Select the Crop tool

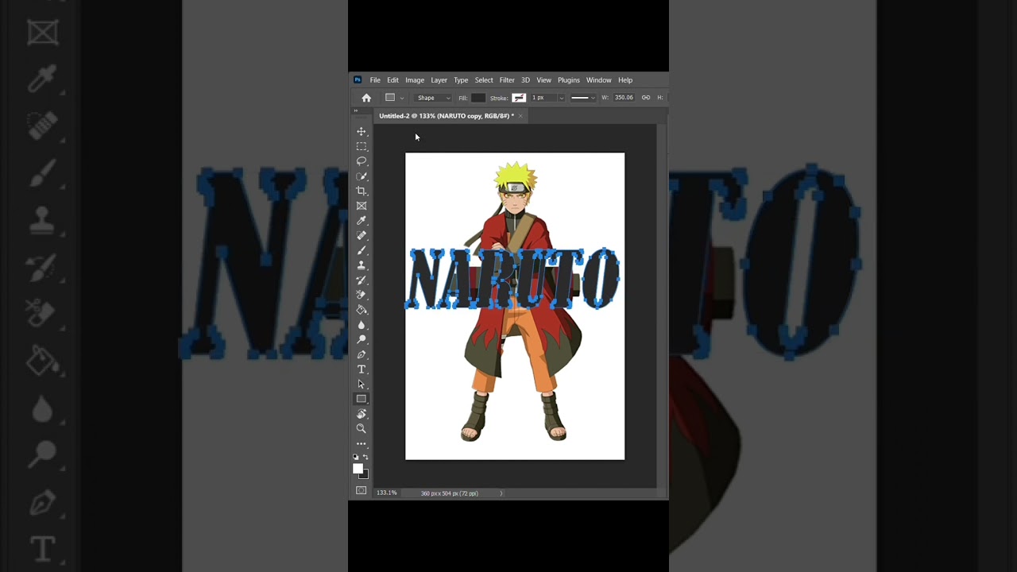point(362,191)
